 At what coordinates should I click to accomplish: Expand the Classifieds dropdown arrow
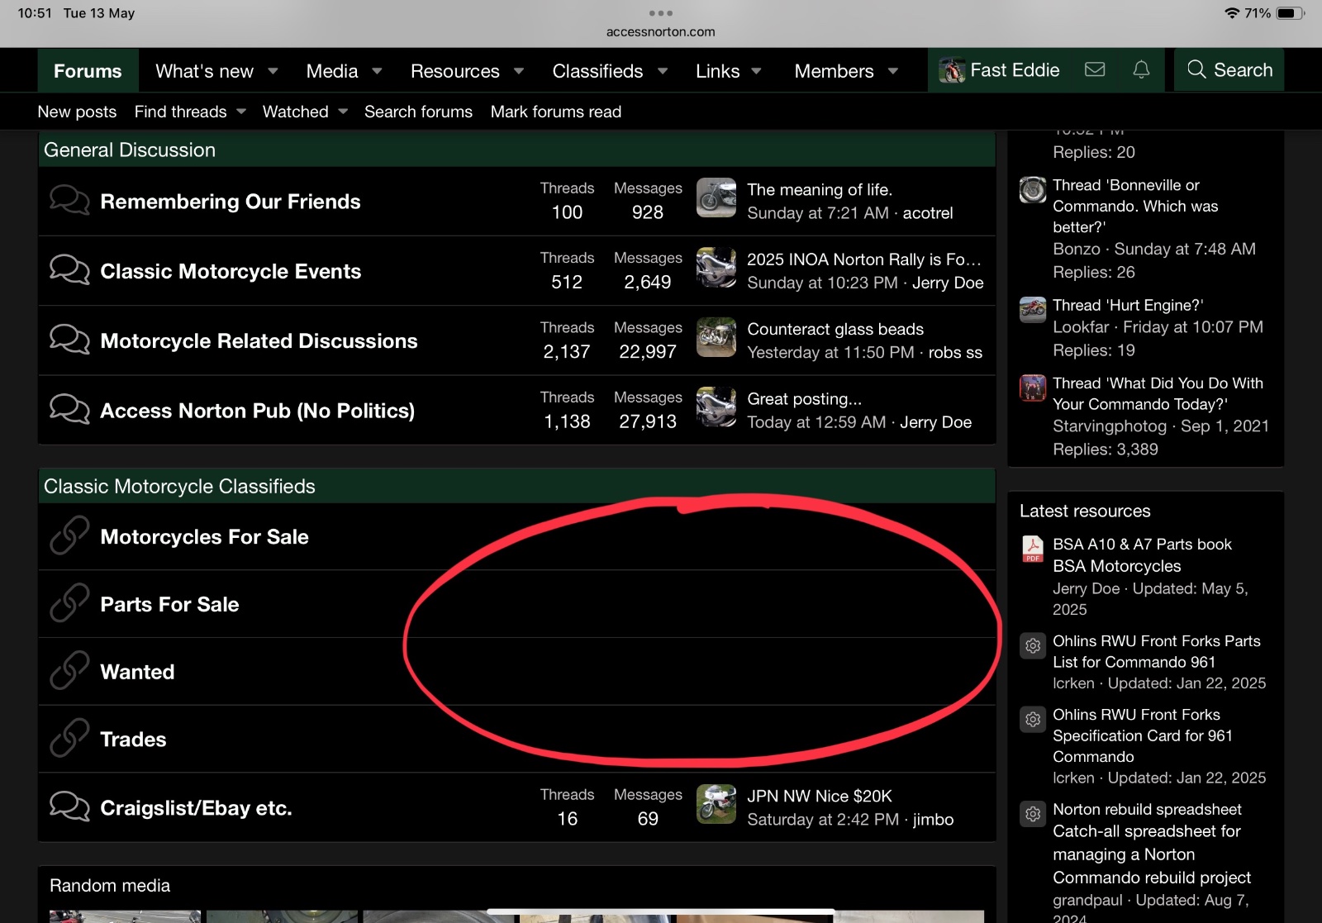click(x=663, y=71)
